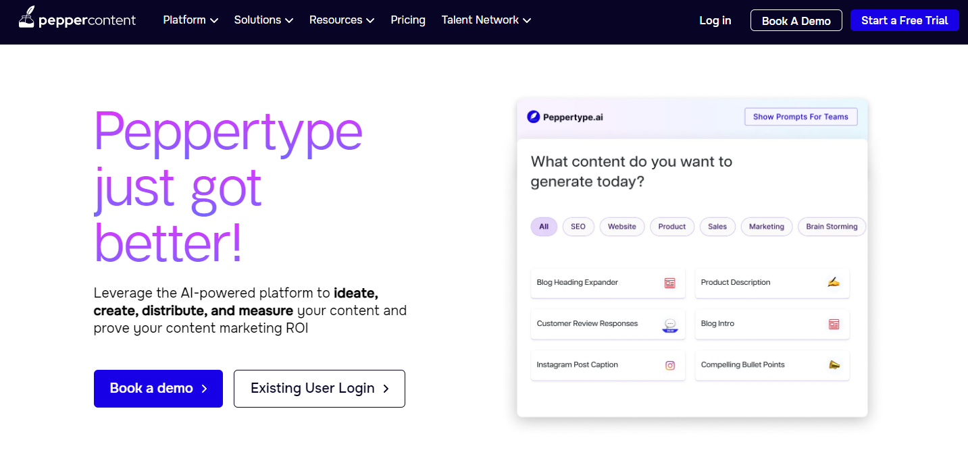Click the Compelling Bullet Points icon
968x469 pixels.
[834, 364]
